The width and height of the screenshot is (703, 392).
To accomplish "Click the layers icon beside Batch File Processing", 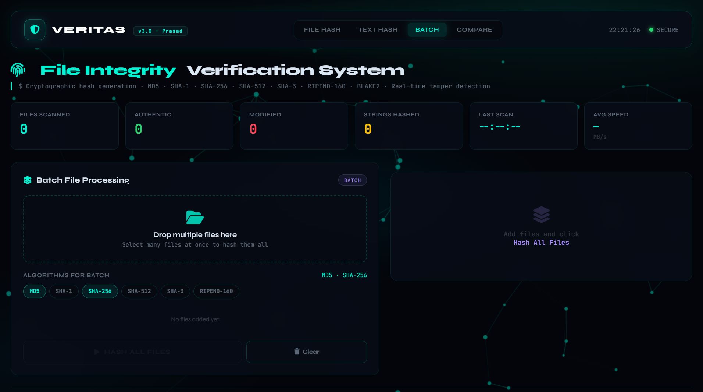I will coord(28,180).
